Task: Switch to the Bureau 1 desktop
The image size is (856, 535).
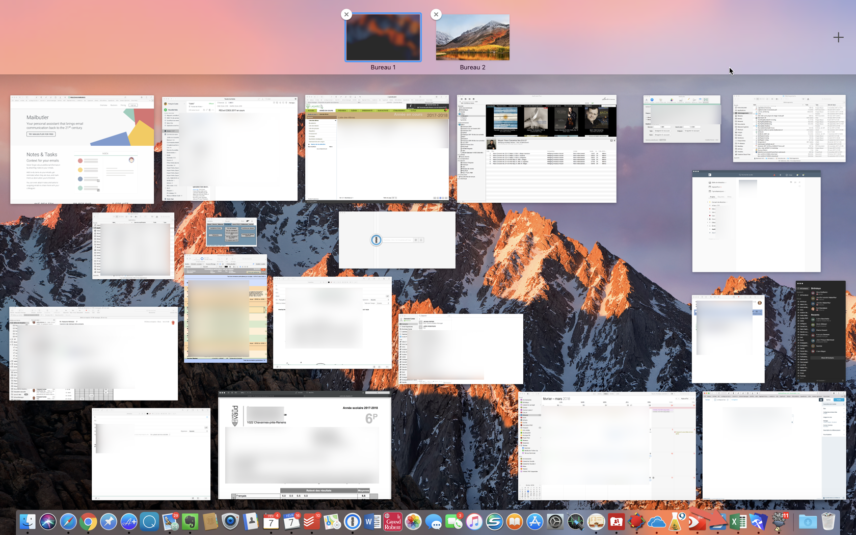Action: click(x=383, y=37)
